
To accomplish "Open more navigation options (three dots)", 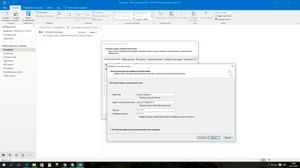I will coord(29,155).
